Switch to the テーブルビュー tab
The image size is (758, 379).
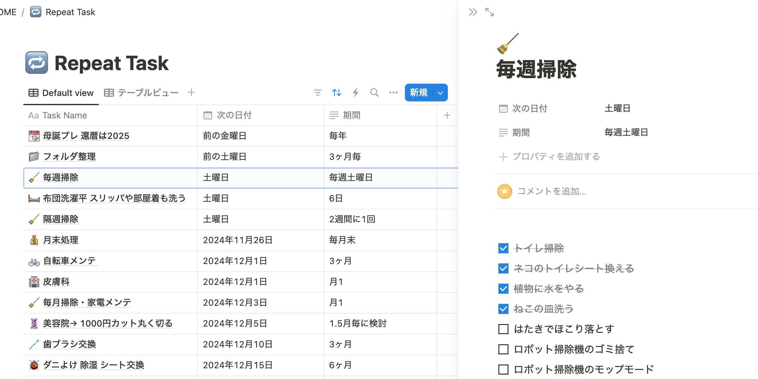tap(141, 92)
